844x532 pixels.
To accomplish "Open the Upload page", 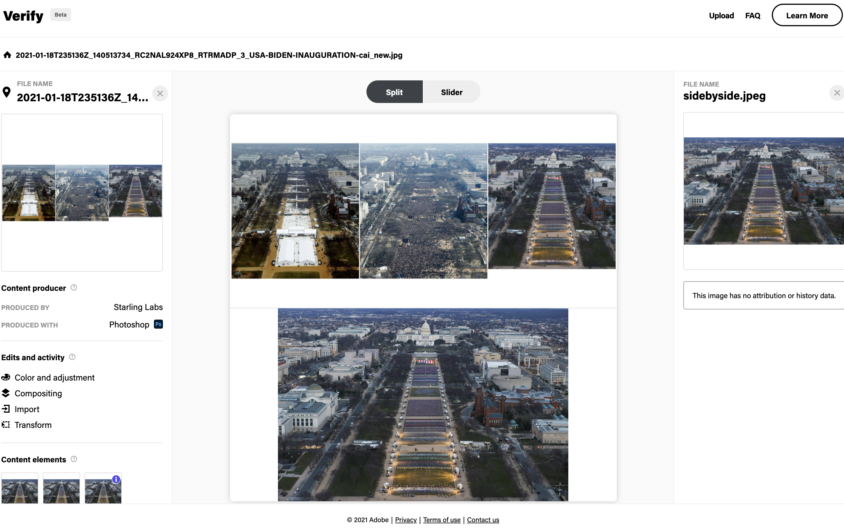I will 721,16.
